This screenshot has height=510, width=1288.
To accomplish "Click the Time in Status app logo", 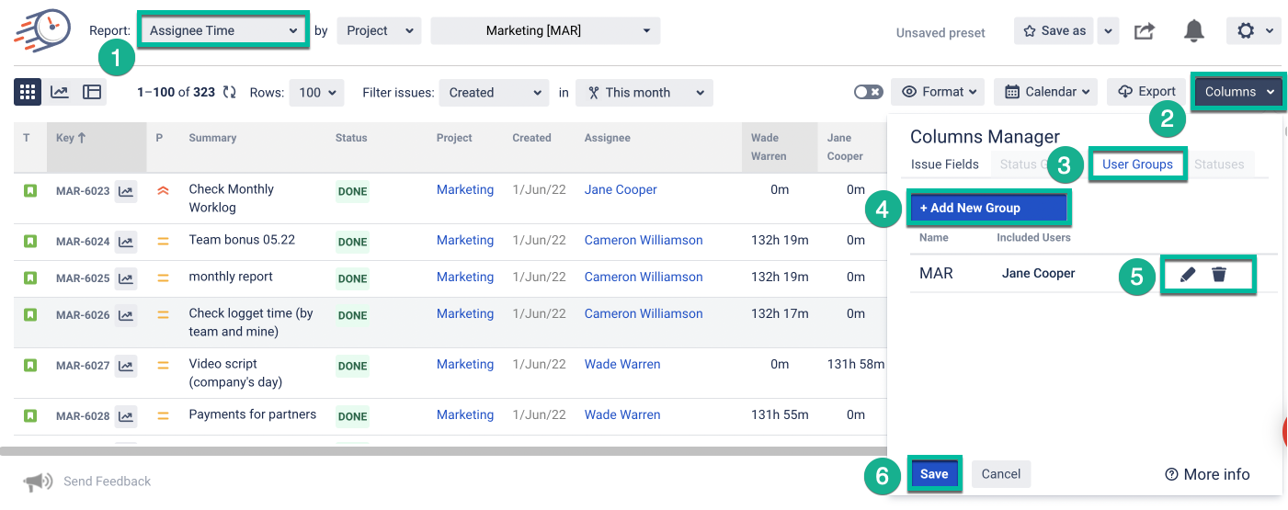I will click(42, 29).
